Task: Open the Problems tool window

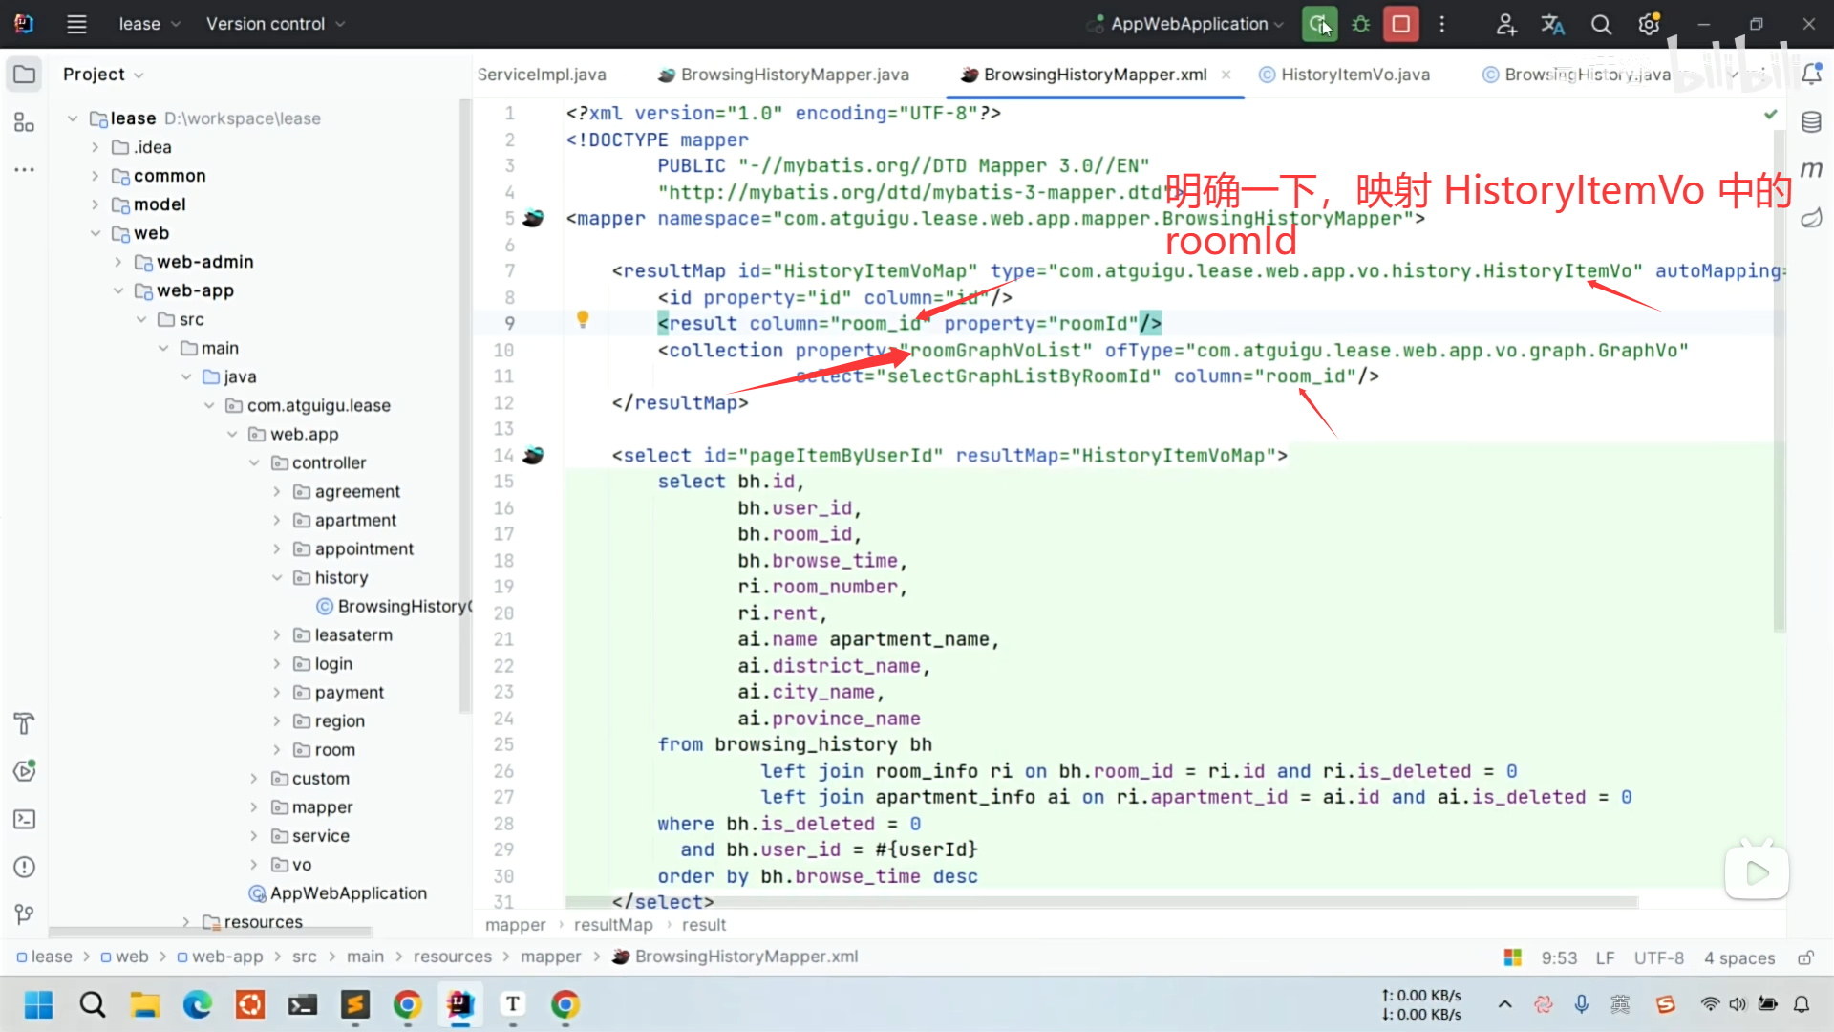Action: tap(25, 867)
